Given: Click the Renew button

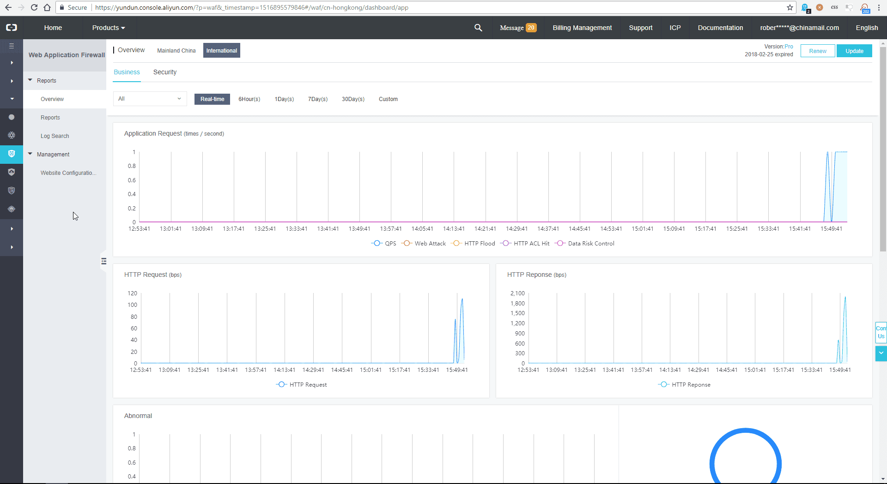Looking at the screenshot, I should tap(818, 51).
